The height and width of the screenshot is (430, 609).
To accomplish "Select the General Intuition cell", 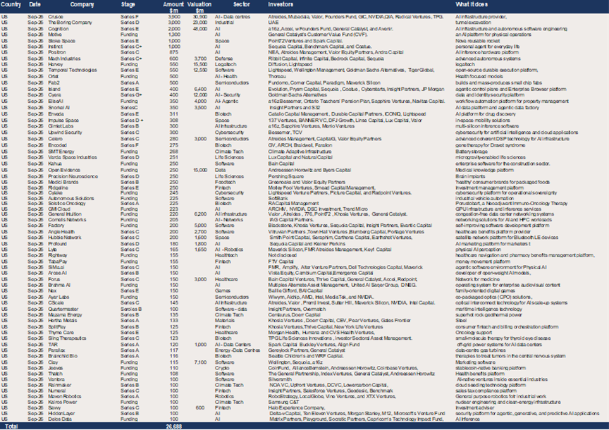I will 64,214.
